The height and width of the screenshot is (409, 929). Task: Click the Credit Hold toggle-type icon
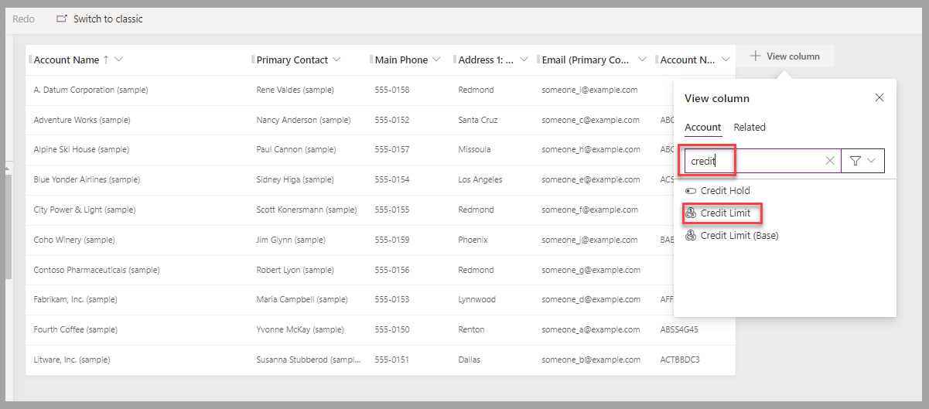point(691,190)
